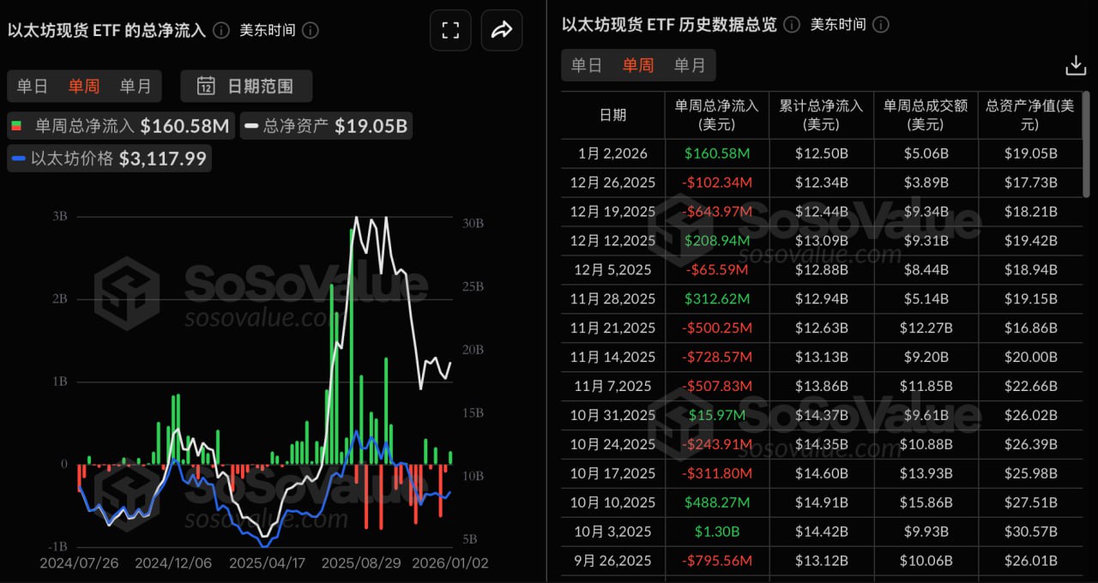Viewport: 1098px width, 583px height.
Task: Click the green legend color square
Action: tap(16, 125)
